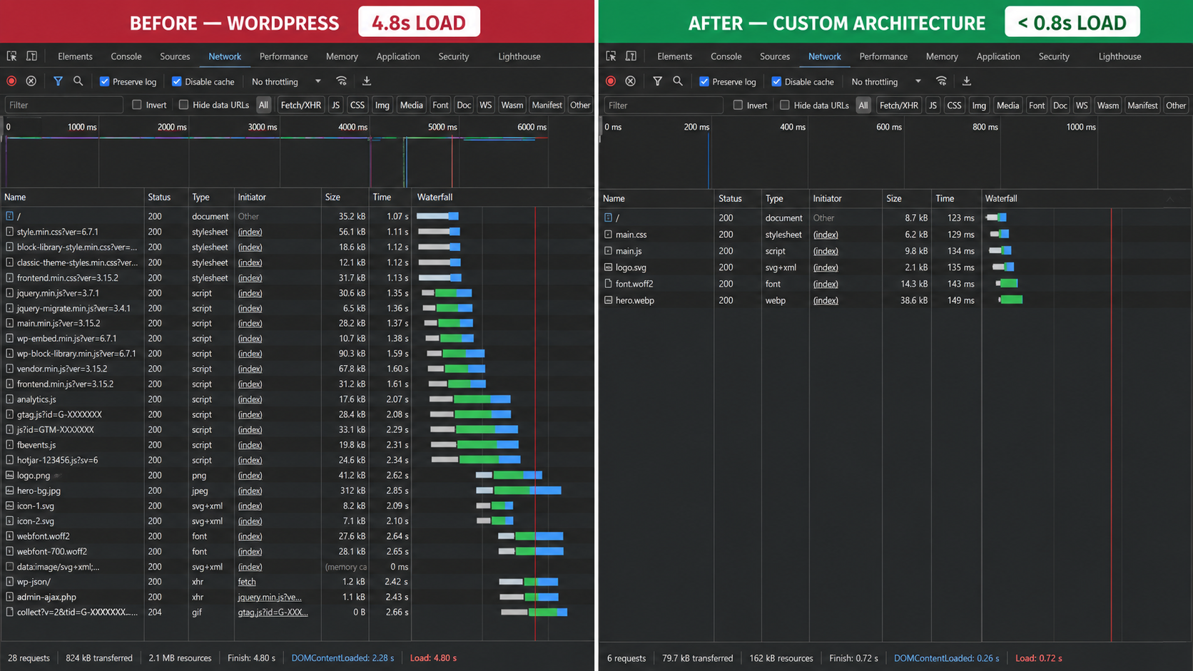Click file icon of main.css row
This screenshot has width=1193, height=671.
pos(608,234)
